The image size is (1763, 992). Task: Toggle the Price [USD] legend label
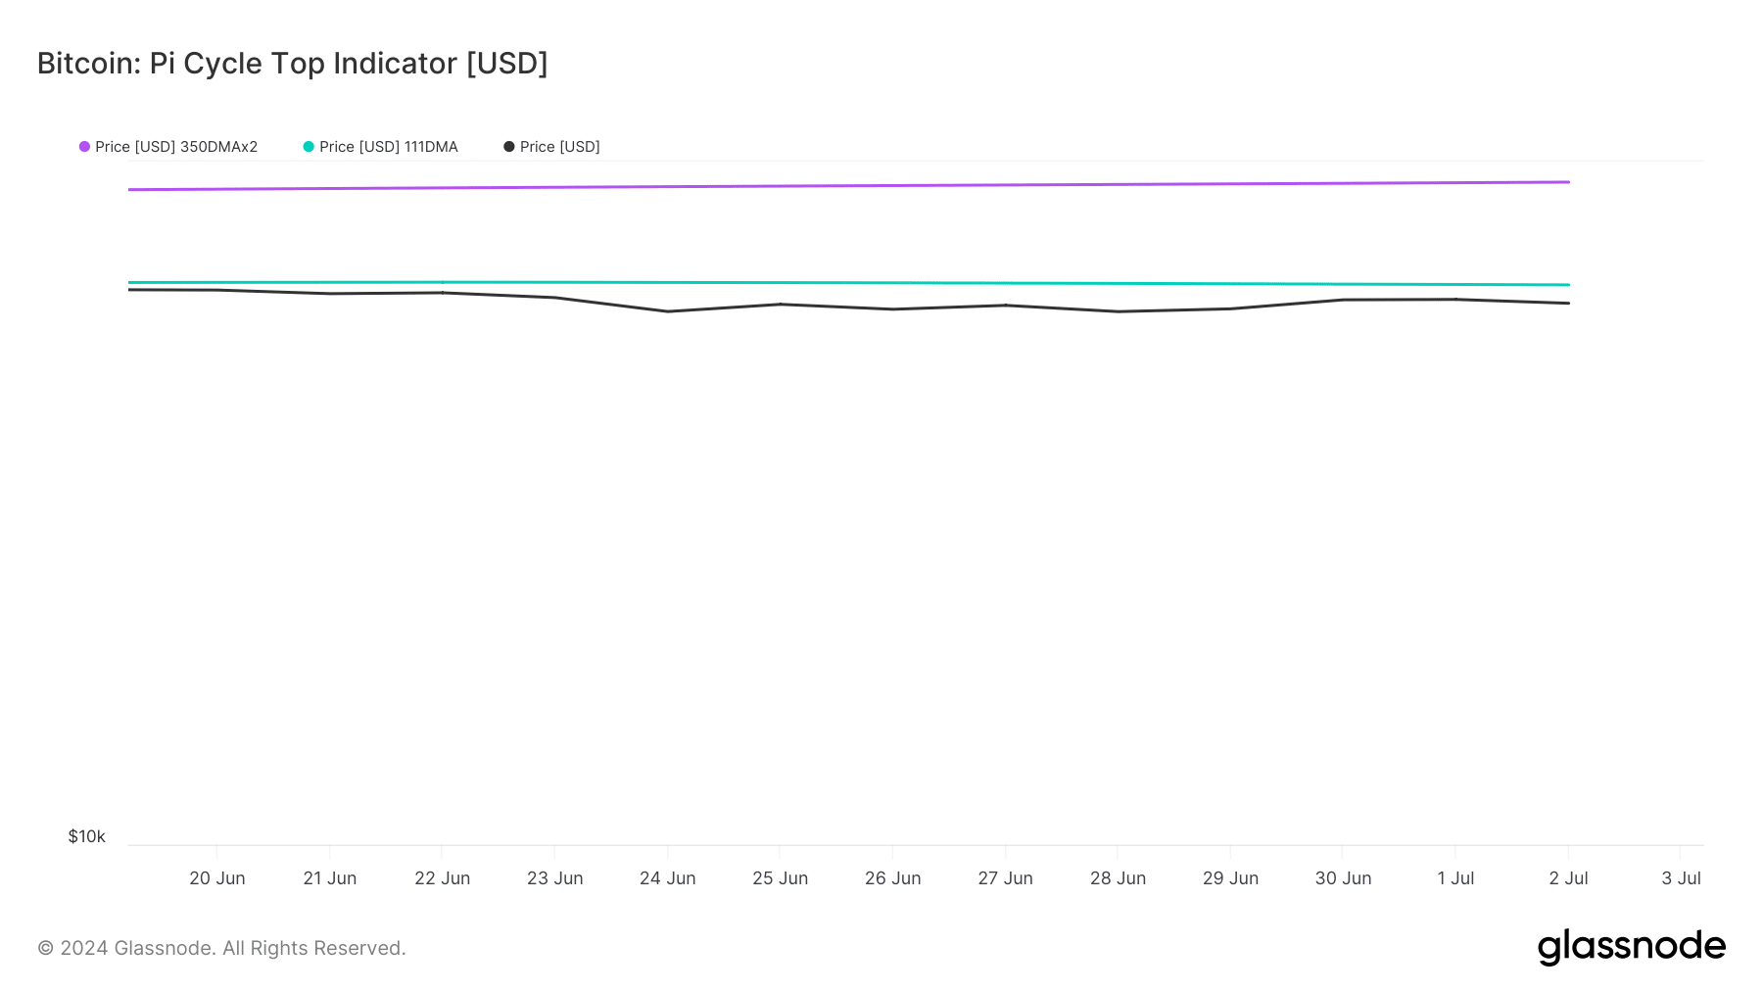point(560,147)
